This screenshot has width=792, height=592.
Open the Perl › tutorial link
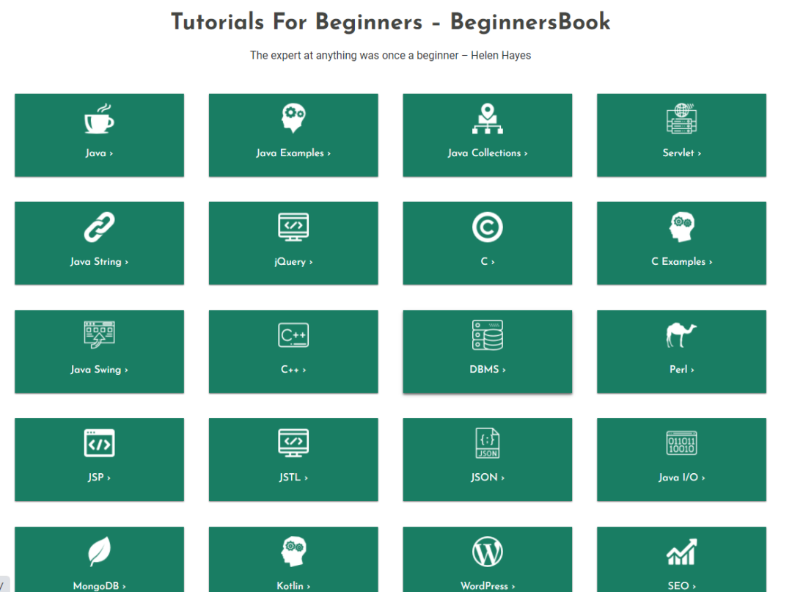pyautogui.click(x=681, y=370)
